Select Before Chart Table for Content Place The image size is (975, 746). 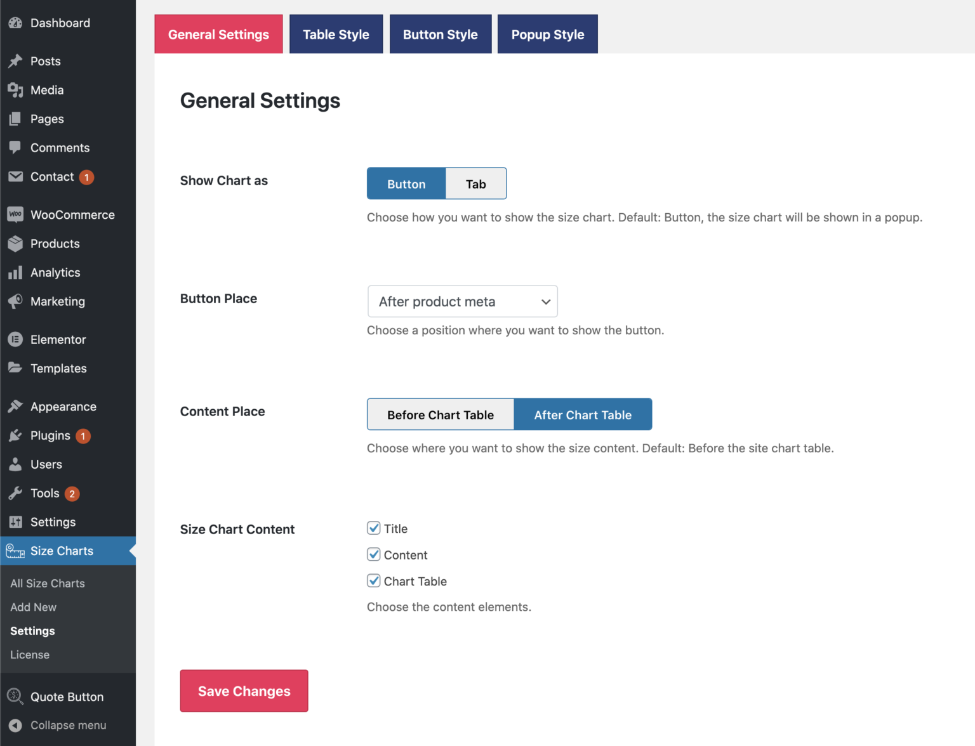[x=441, y=414]
